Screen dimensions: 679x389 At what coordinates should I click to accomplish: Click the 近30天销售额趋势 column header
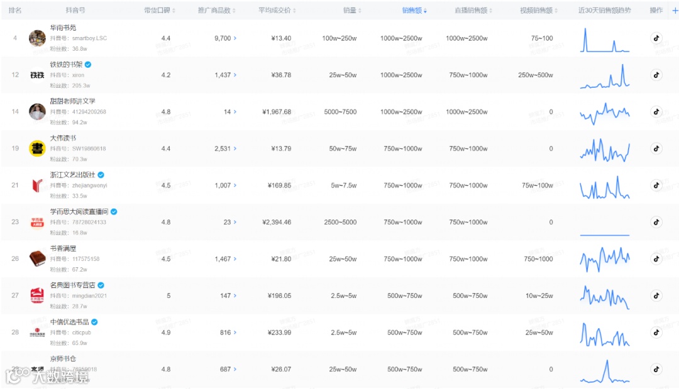point(605,11)
